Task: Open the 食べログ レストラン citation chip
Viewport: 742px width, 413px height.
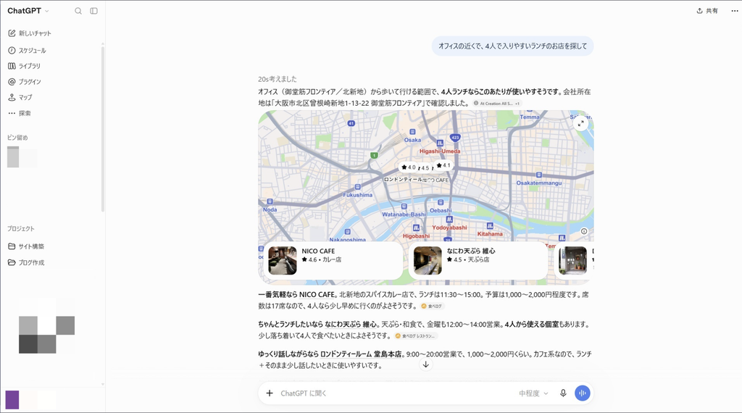Action: coord(416,336)
